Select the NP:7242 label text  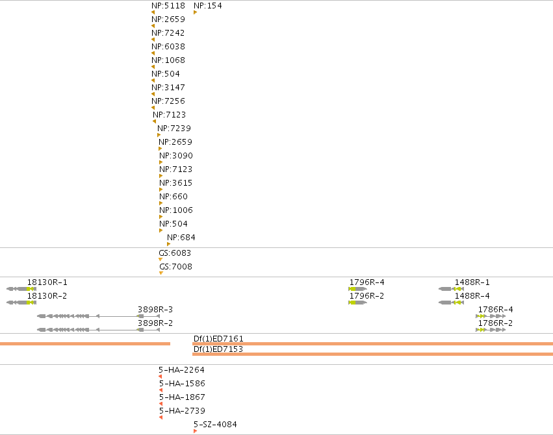[x=168, y=32]
